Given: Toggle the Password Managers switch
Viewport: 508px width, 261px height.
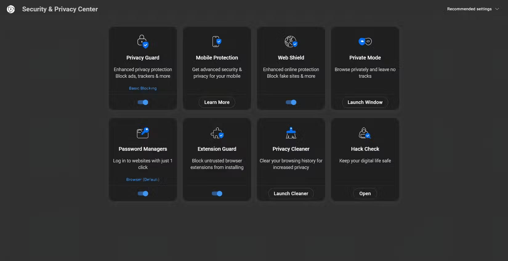Looking at the screenshot, I should point(143,194).
